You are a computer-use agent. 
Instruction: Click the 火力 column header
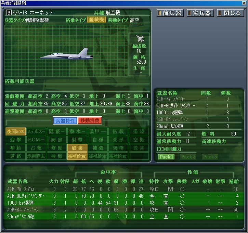pyautogui.click(x=54, y=181)
